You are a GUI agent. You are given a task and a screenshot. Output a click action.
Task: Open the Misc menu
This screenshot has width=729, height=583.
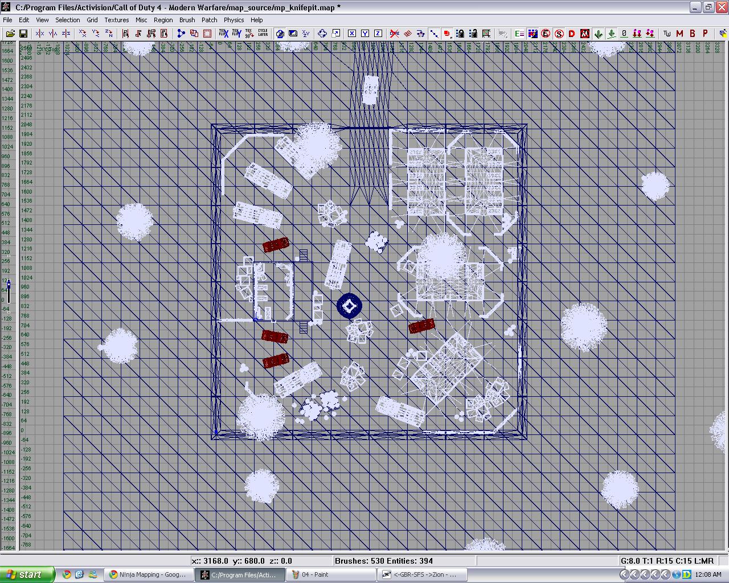click(141, 20)
